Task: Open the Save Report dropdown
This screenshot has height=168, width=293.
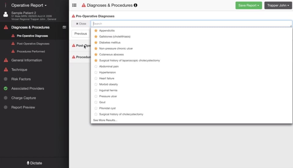Action: (248, 5)
